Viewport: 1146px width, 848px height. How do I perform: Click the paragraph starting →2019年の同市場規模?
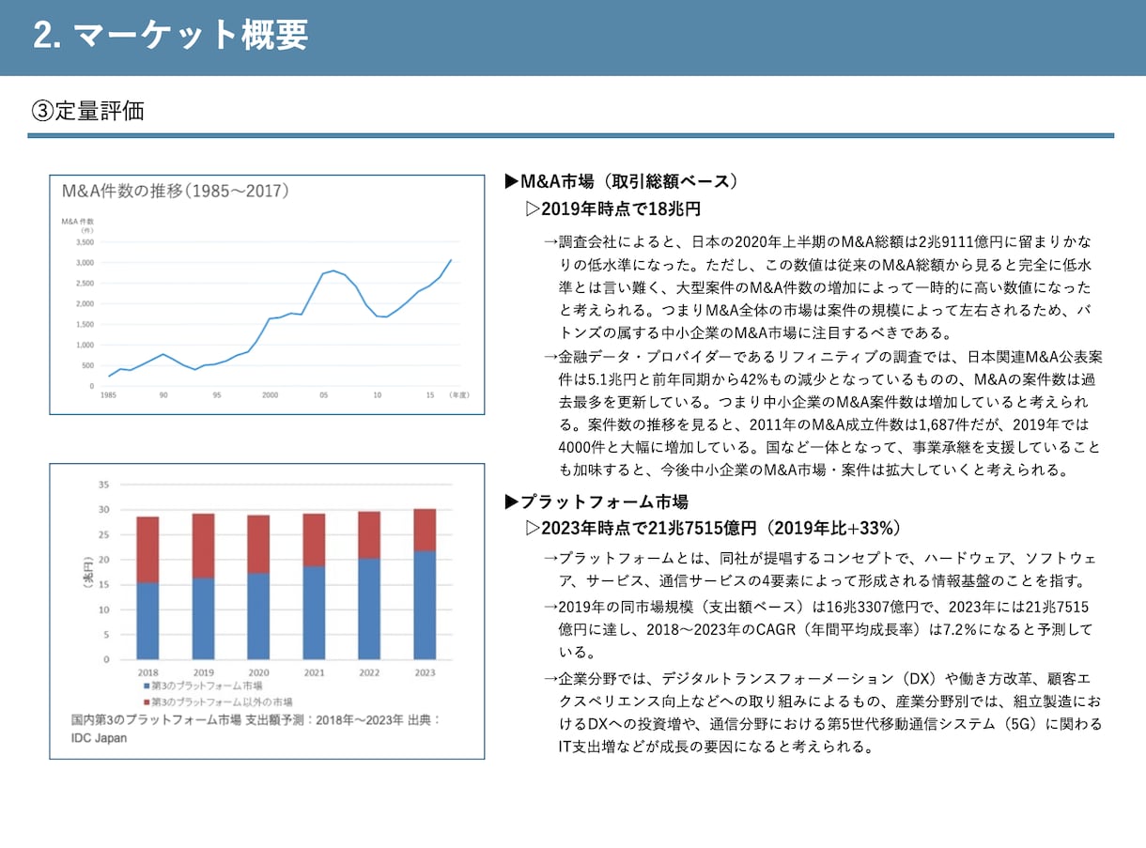pos(817,629)
